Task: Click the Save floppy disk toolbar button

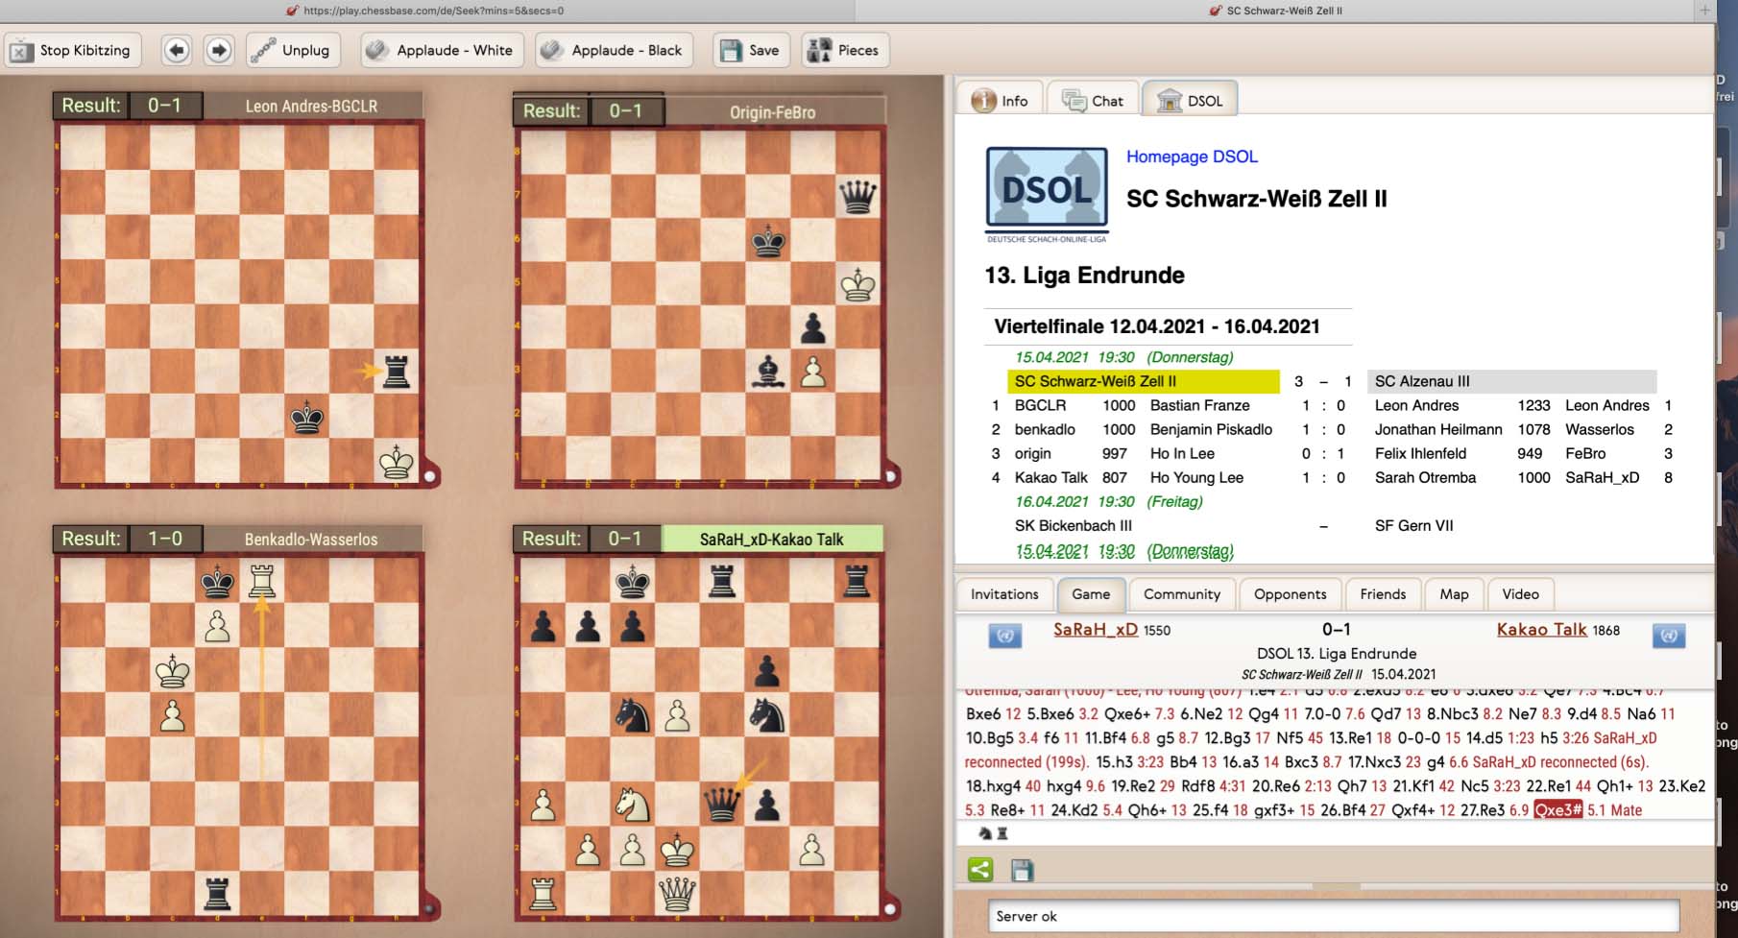Action: point(750,51)
